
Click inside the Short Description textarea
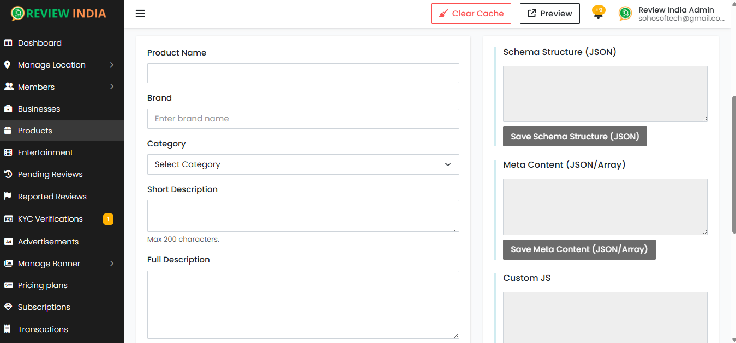(303, 216)
